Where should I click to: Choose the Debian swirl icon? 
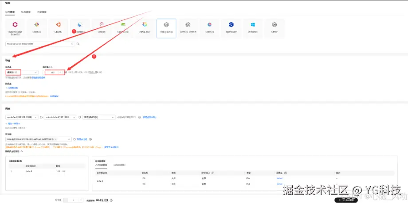click(x=102, y=25)
